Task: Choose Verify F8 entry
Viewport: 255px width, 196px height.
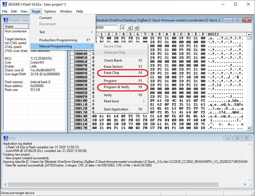Action: pyautogui.click(x=121, y=95)
